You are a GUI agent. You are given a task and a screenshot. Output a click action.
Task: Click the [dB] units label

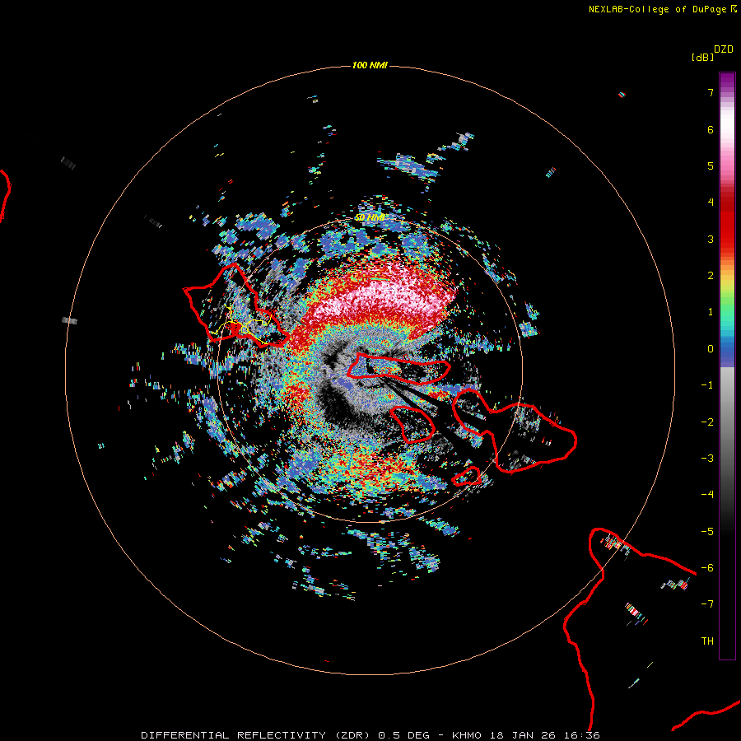point(702,57)
